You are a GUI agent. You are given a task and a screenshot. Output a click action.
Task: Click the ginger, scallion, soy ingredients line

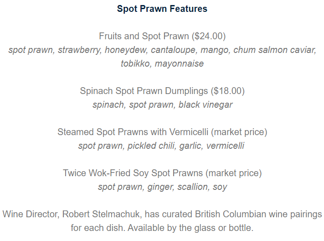click(x=187, y=187)
